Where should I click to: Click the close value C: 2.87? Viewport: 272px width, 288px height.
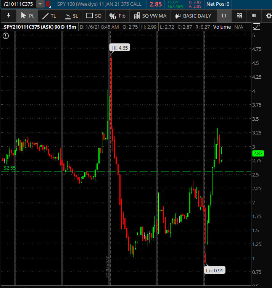click(185, 27)
